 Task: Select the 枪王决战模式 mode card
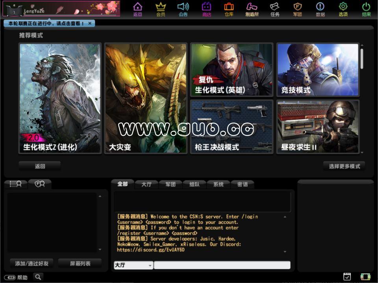[x=232, y=127]
